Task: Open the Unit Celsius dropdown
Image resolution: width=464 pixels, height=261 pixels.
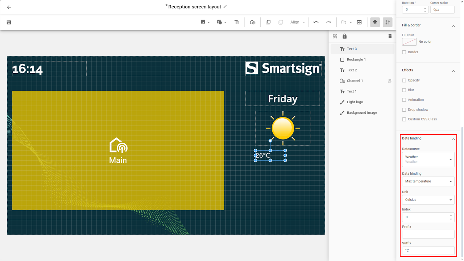Action: (x=428, y=200)
